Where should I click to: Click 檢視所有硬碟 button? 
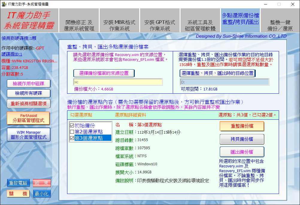(29, 93)
